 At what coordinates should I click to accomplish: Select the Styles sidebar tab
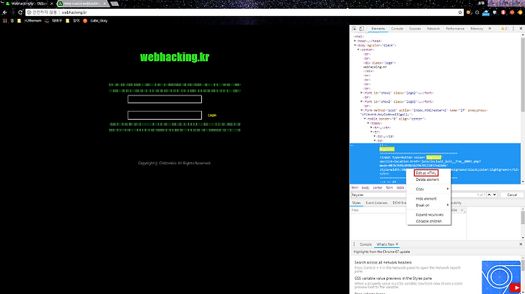357,203
